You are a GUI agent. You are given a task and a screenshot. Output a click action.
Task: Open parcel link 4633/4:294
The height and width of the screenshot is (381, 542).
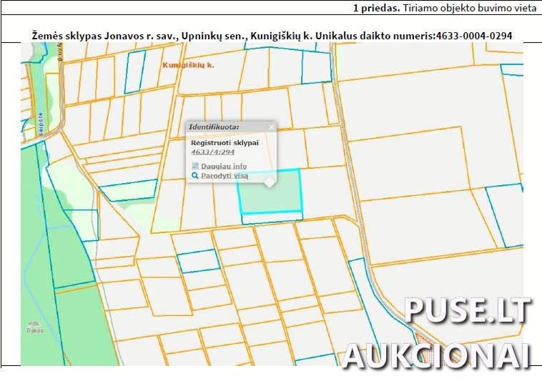[x=212, y=152]
